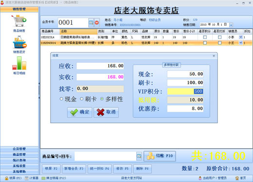Select the 现金 payment radio button
Screen dimensions: 253x182
(61, 99)
